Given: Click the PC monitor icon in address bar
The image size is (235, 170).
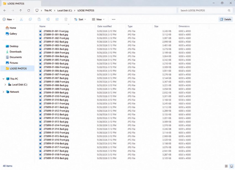Looking at the screenshot, I should pyautogui.click(x=37, y=11).
